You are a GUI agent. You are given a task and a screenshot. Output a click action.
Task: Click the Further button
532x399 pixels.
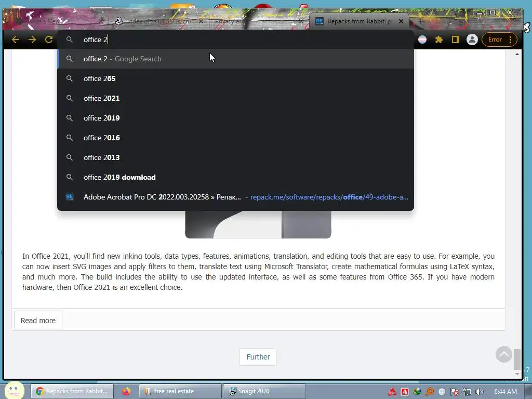pos(258,357)
